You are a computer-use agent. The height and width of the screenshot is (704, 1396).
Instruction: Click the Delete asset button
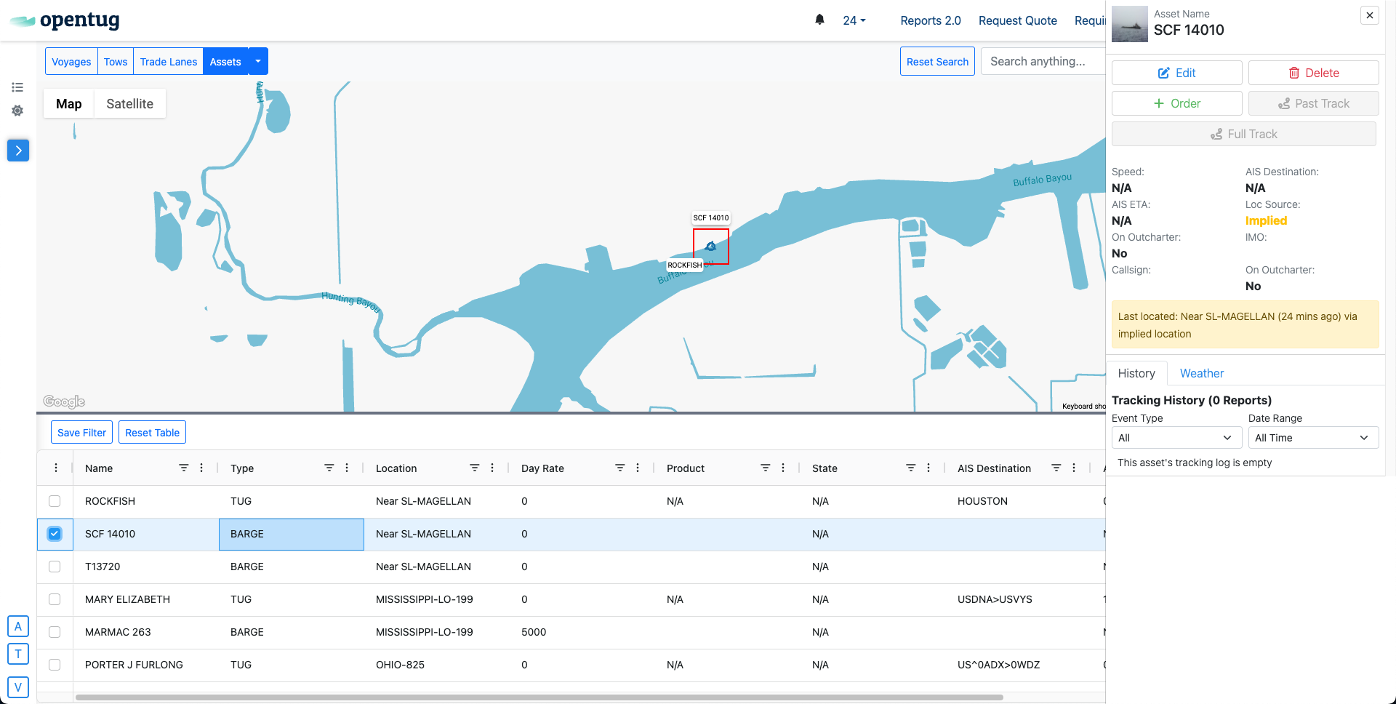click(1313, 73)
